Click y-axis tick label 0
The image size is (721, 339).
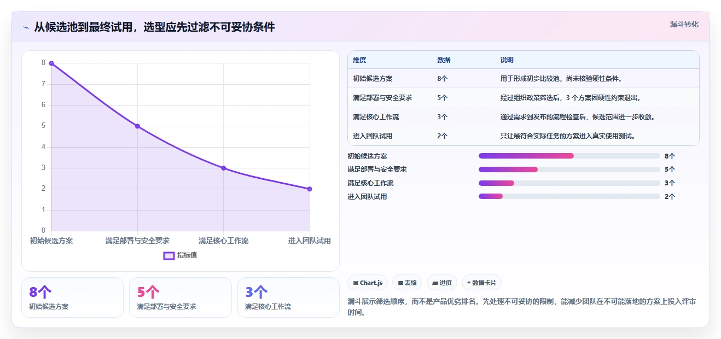[43, 231]
